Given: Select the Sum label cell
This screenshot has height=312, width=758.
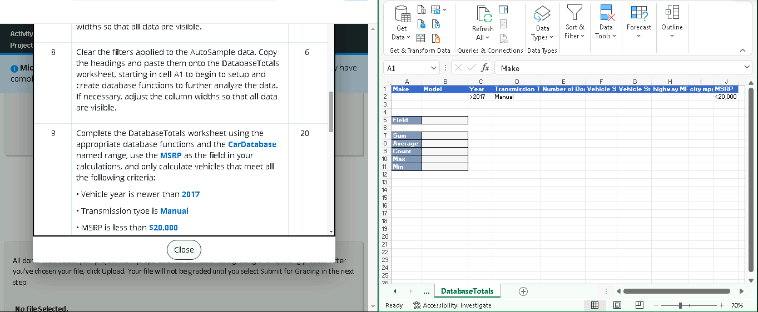Looking at the screenshot, I should coord(407,135).
